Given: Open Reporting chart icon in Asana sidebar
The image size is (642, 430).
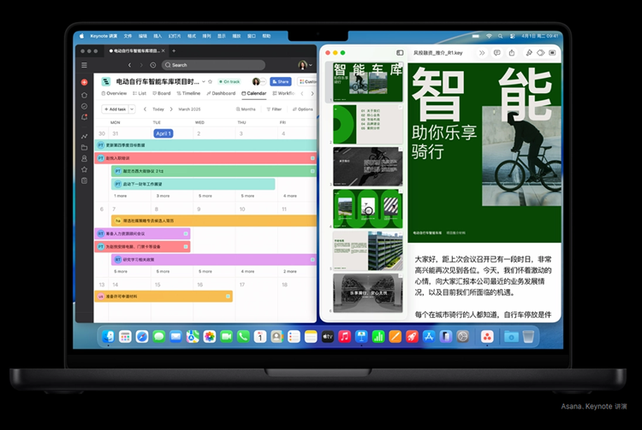Looking at the screenshot, I should click(85, 136).
